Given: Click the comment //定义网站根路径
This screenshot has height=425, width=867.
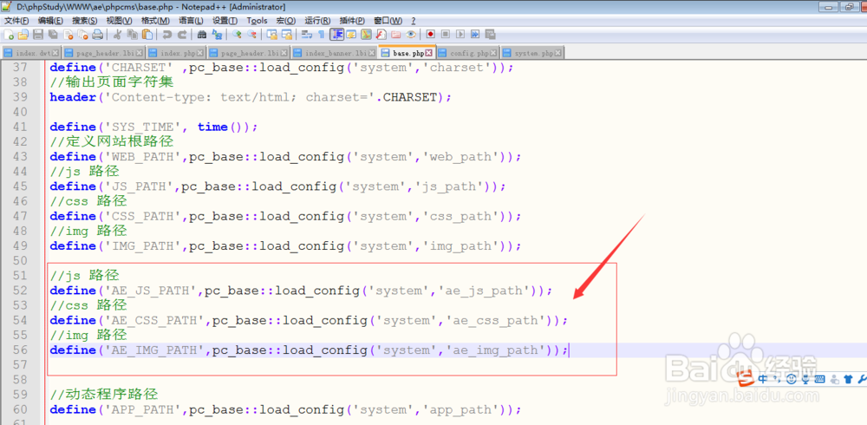Looking at the screenshot, I should click(x=112, y=141).
